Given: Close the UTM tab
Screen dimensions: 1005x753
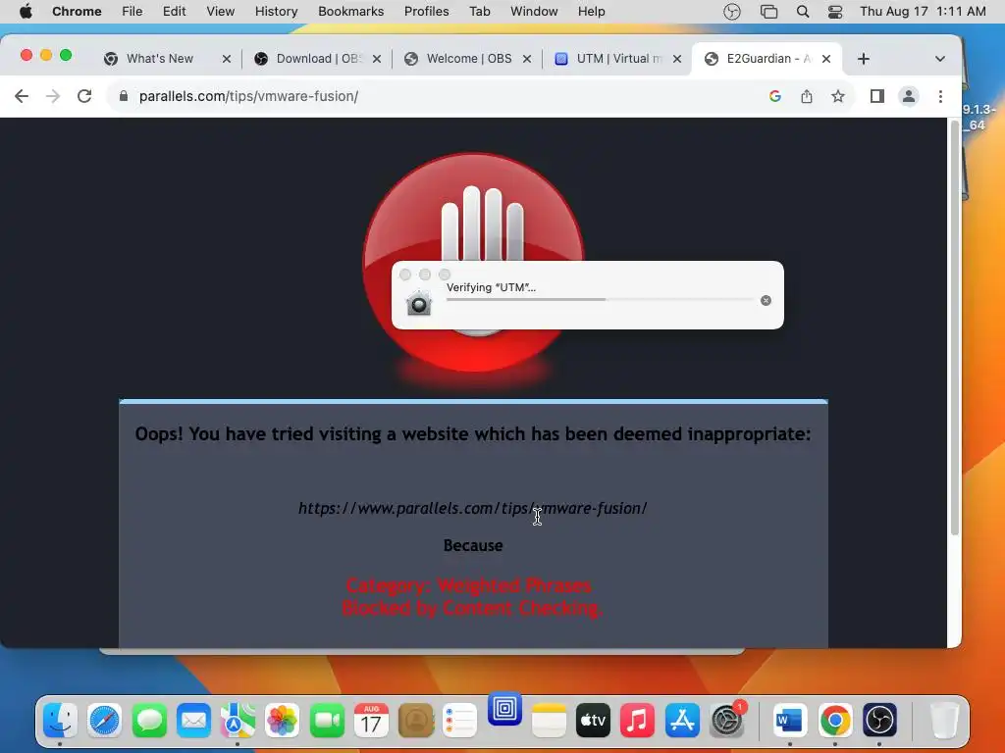Looking at the screenshot, I should tap(677, 59).
